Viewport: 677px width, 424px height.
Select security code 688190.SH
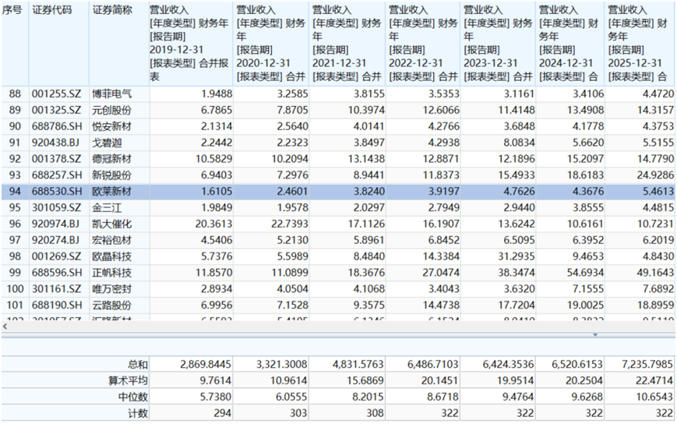tap(57, 306)
